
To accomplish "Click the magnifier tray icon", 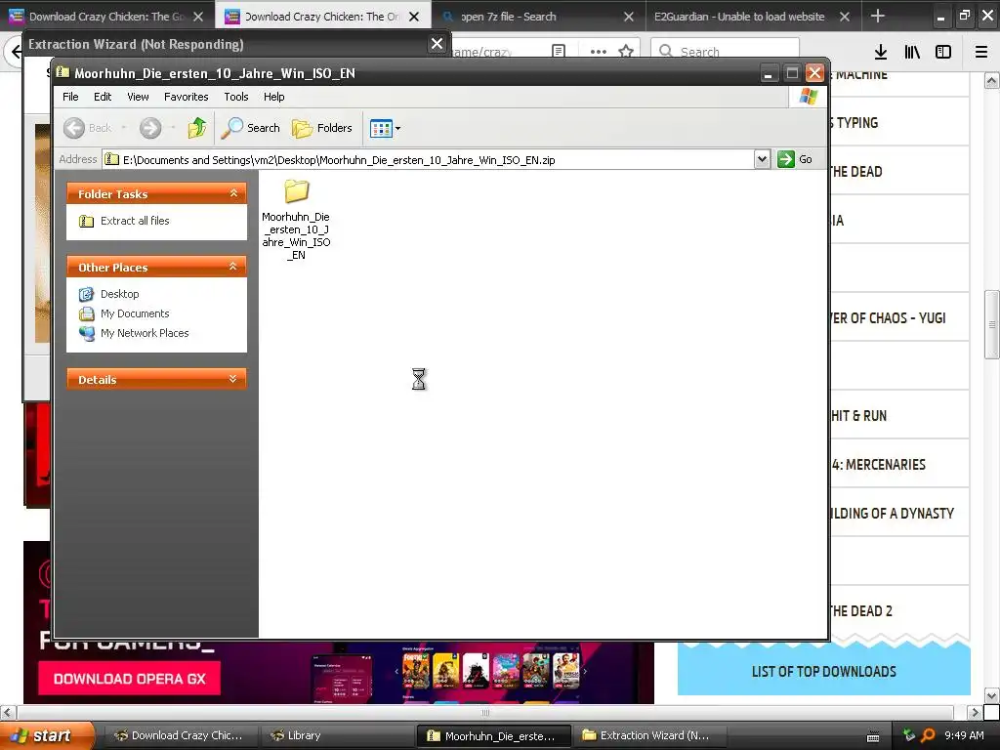I will [x=928, y=735].
